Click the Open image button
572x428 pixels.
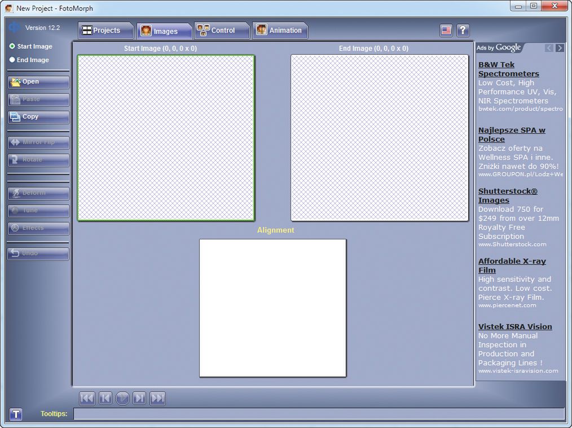pyautogui.click(x=38, y=82)
